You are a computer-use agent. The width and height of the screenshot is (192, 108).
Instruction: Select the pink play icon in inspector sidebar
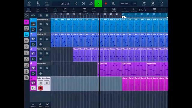(26, 22)
